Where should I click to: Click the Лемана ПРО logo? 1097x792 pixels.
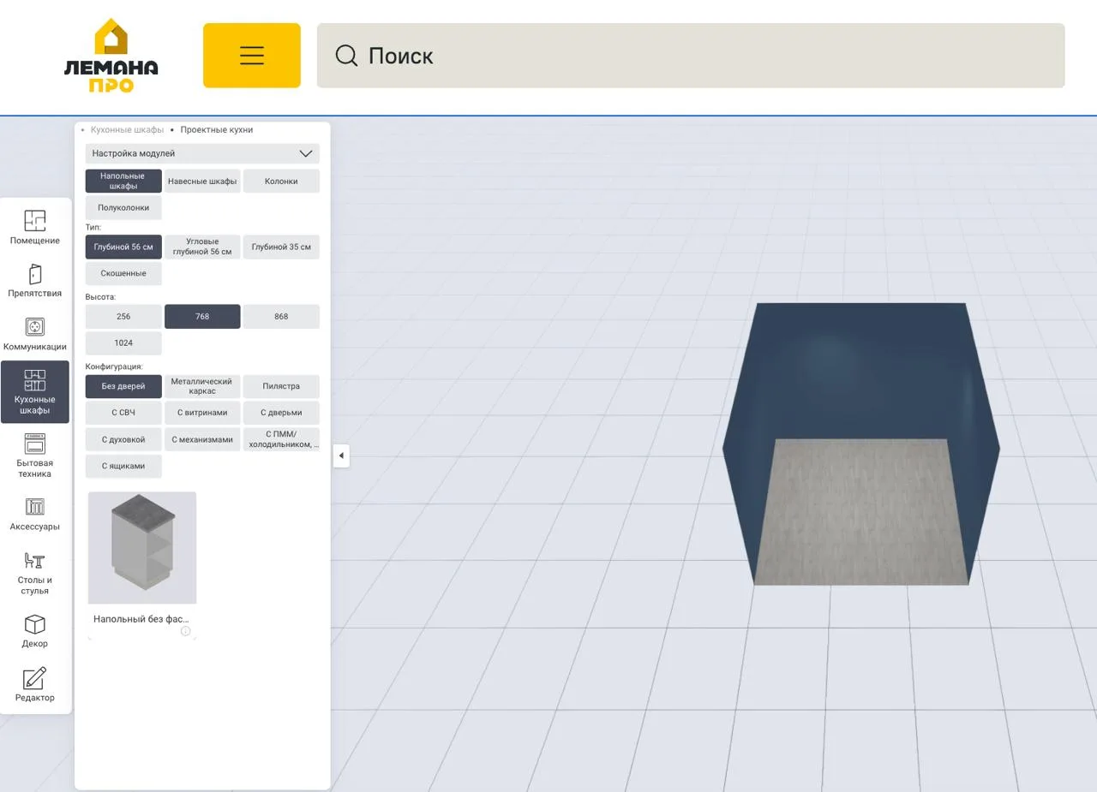coord(111,57)
